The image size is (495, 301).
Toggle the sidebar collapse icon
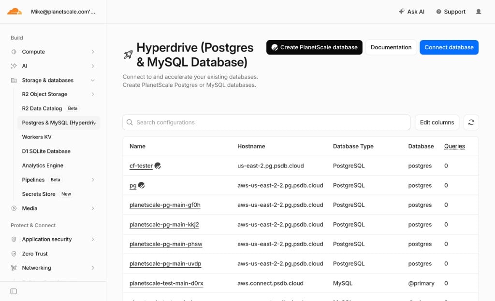click(x=14, y=291)
